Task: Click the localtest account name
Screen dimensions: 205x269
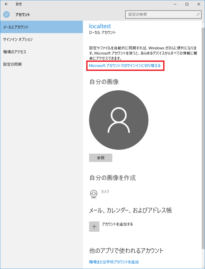Action: click(100, 26)
